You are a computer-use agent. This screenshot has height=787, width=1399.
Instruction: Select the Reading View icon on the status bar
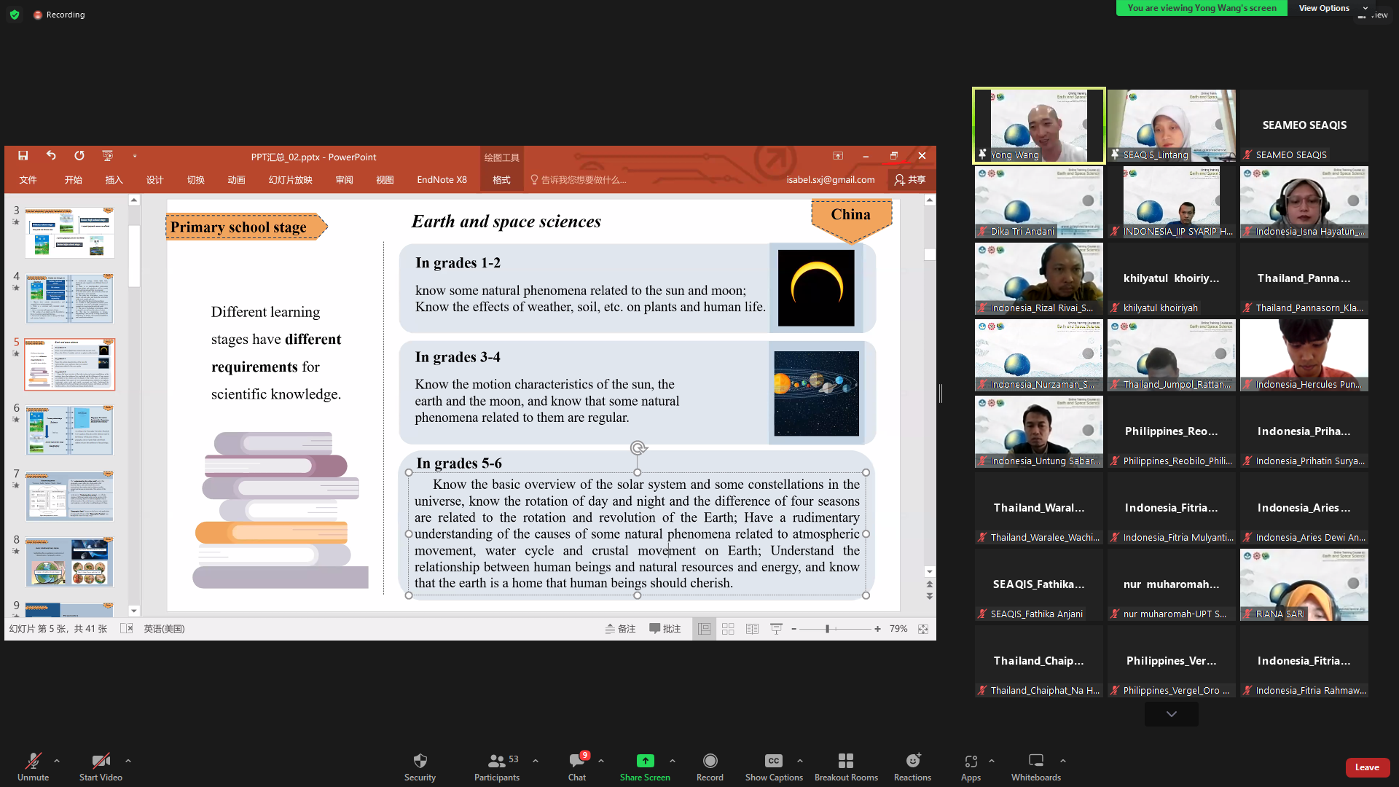pyautogui.click(x=752, y=628)
